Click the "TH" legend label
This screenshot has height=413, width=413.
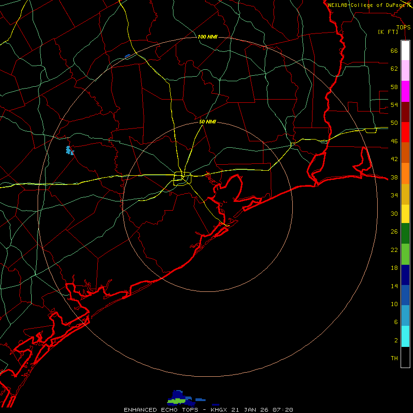pyautogui.click(x=394, y=358)
